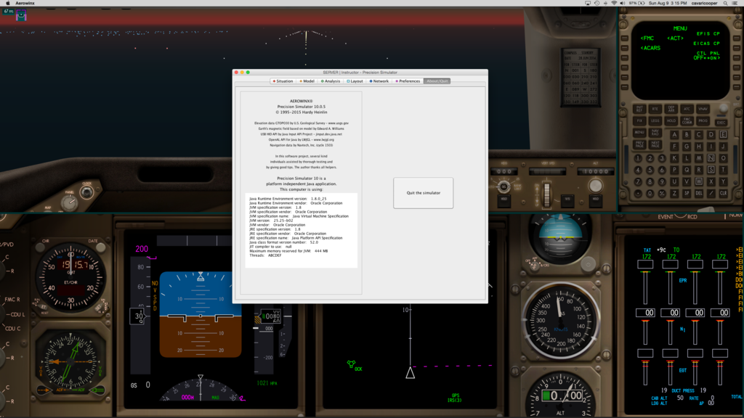The height and width of the screenshot is (418, 744).
Task: Select the CDU FMC COMM key
Action: [687, 120]
